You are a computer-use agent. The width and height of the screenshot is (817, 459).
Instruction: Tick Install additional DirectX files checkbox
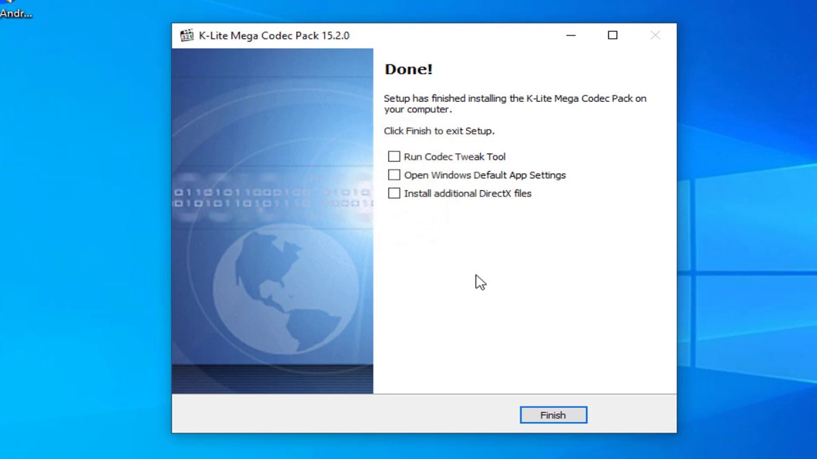click(394, 193)
